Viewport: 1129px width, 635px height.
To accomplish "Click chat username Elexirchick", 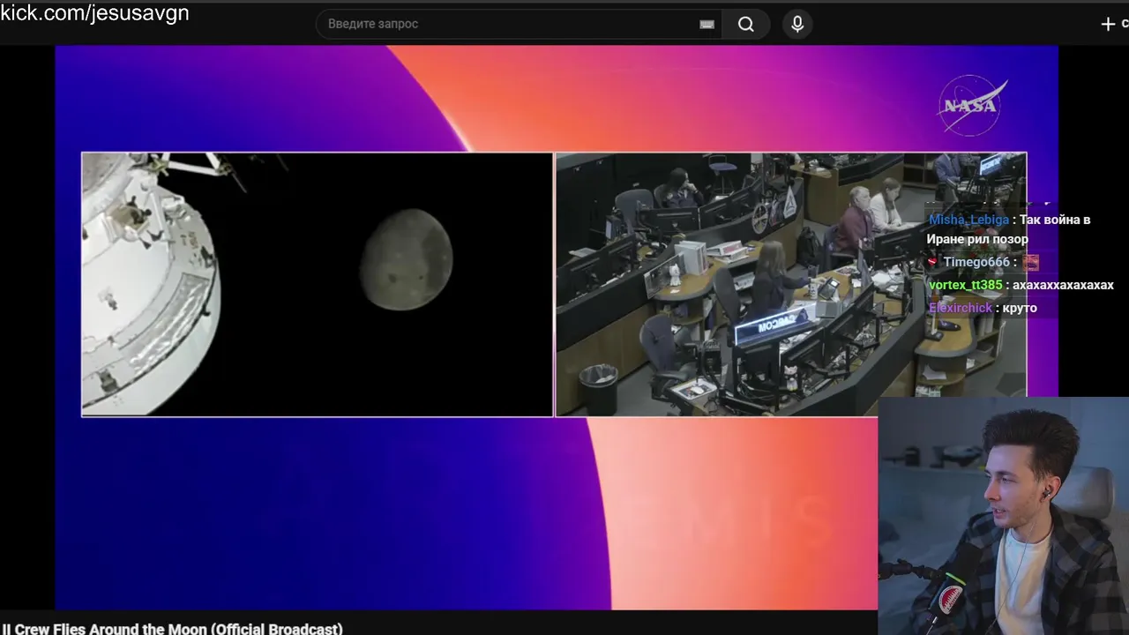I will tap(961, 308).
